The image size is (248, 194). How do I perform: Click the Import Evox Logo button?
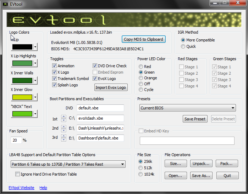(111, 87)
